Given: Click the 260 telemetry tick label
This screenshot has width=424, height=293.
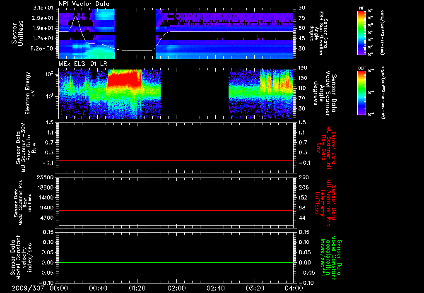Looking at the screenshot, I should pos(303,178).
